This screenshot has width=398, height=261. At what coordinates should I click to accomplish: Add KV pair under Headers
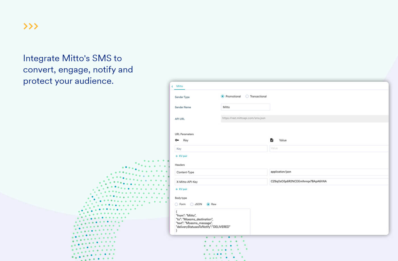click(x=181, y=189)
